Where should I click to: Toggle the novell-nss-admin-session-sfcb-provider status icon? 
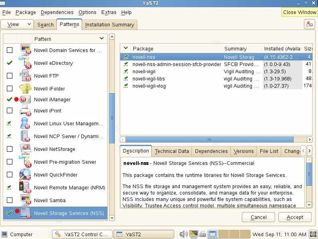126,64
